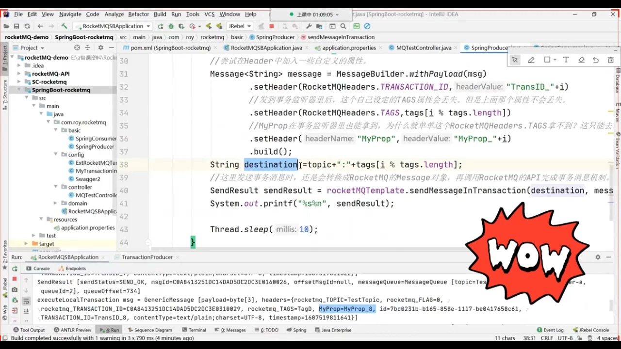The height and width of the screenshot is (349, 621).
Task: Expand the rocketMQ-API module
Action: pos(19,74)
